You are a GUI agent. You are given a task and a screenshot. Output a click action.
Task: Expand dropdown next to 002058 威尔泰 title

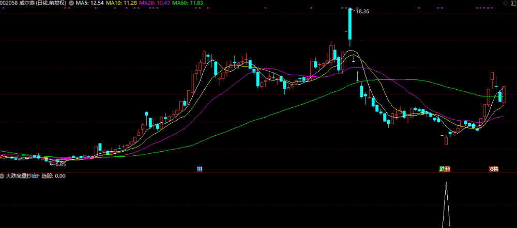point(71,3)
